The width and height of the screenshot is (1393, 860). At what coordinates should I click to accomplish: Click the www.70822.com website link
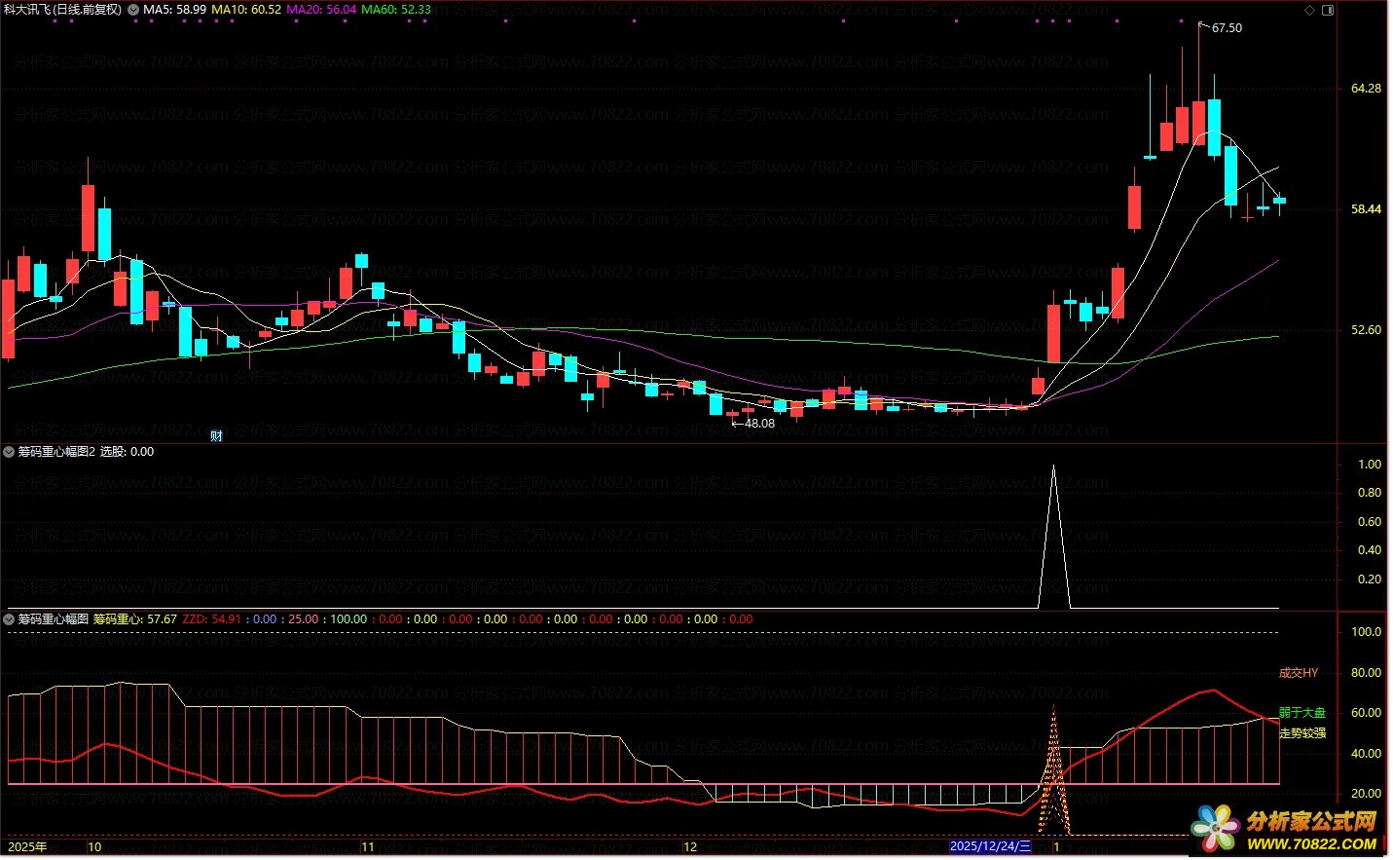1311,843
